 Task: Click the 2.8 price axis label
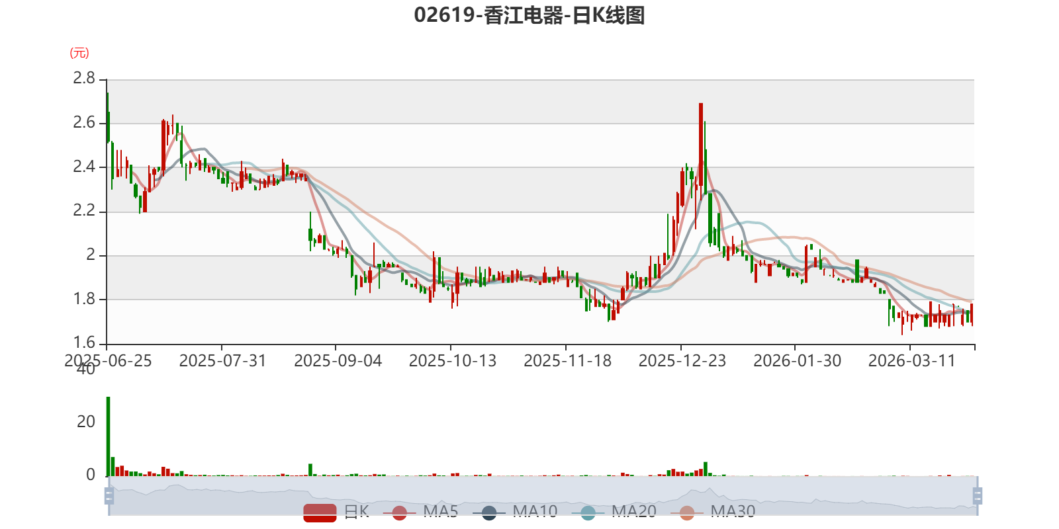[84, 78]
